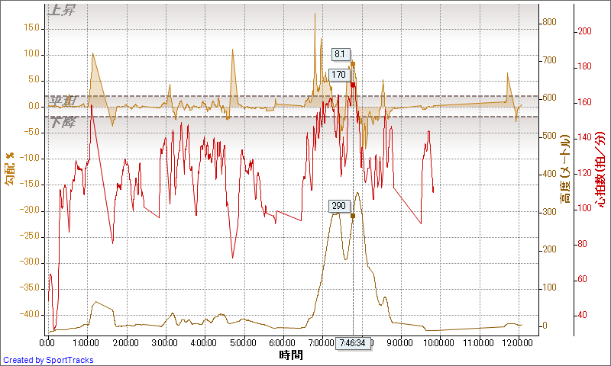Click the 下降 zone label
This screenshot has height=366, width=611.
[61, 121]
